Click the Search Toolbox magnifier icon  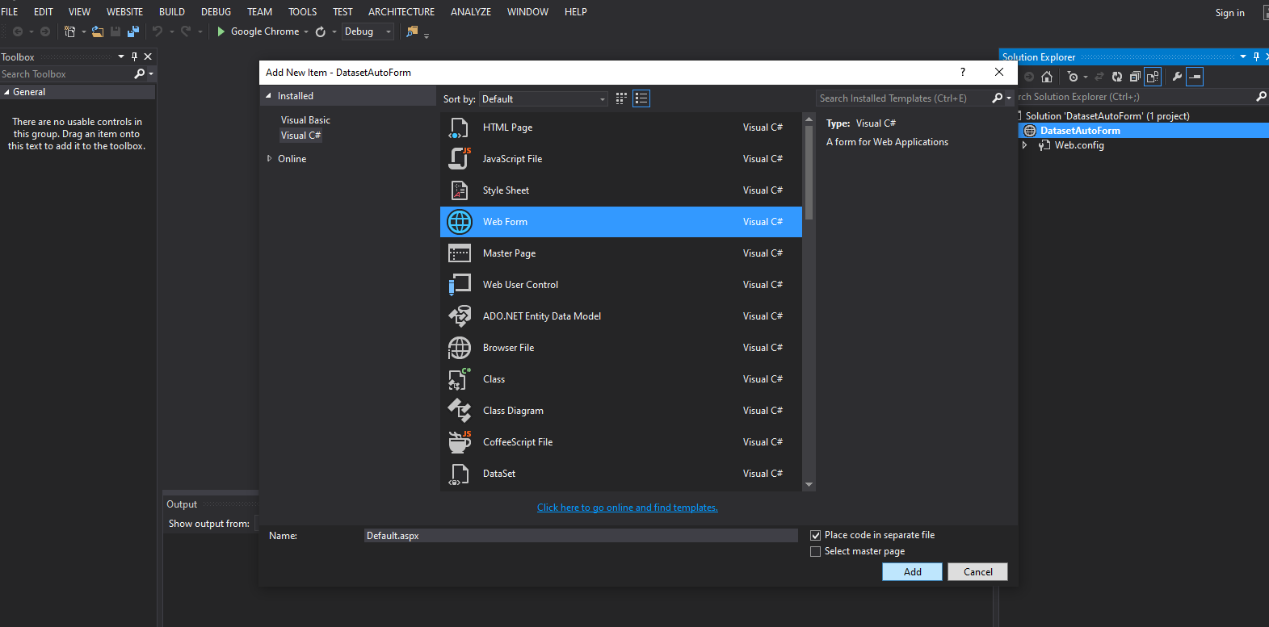140,73
